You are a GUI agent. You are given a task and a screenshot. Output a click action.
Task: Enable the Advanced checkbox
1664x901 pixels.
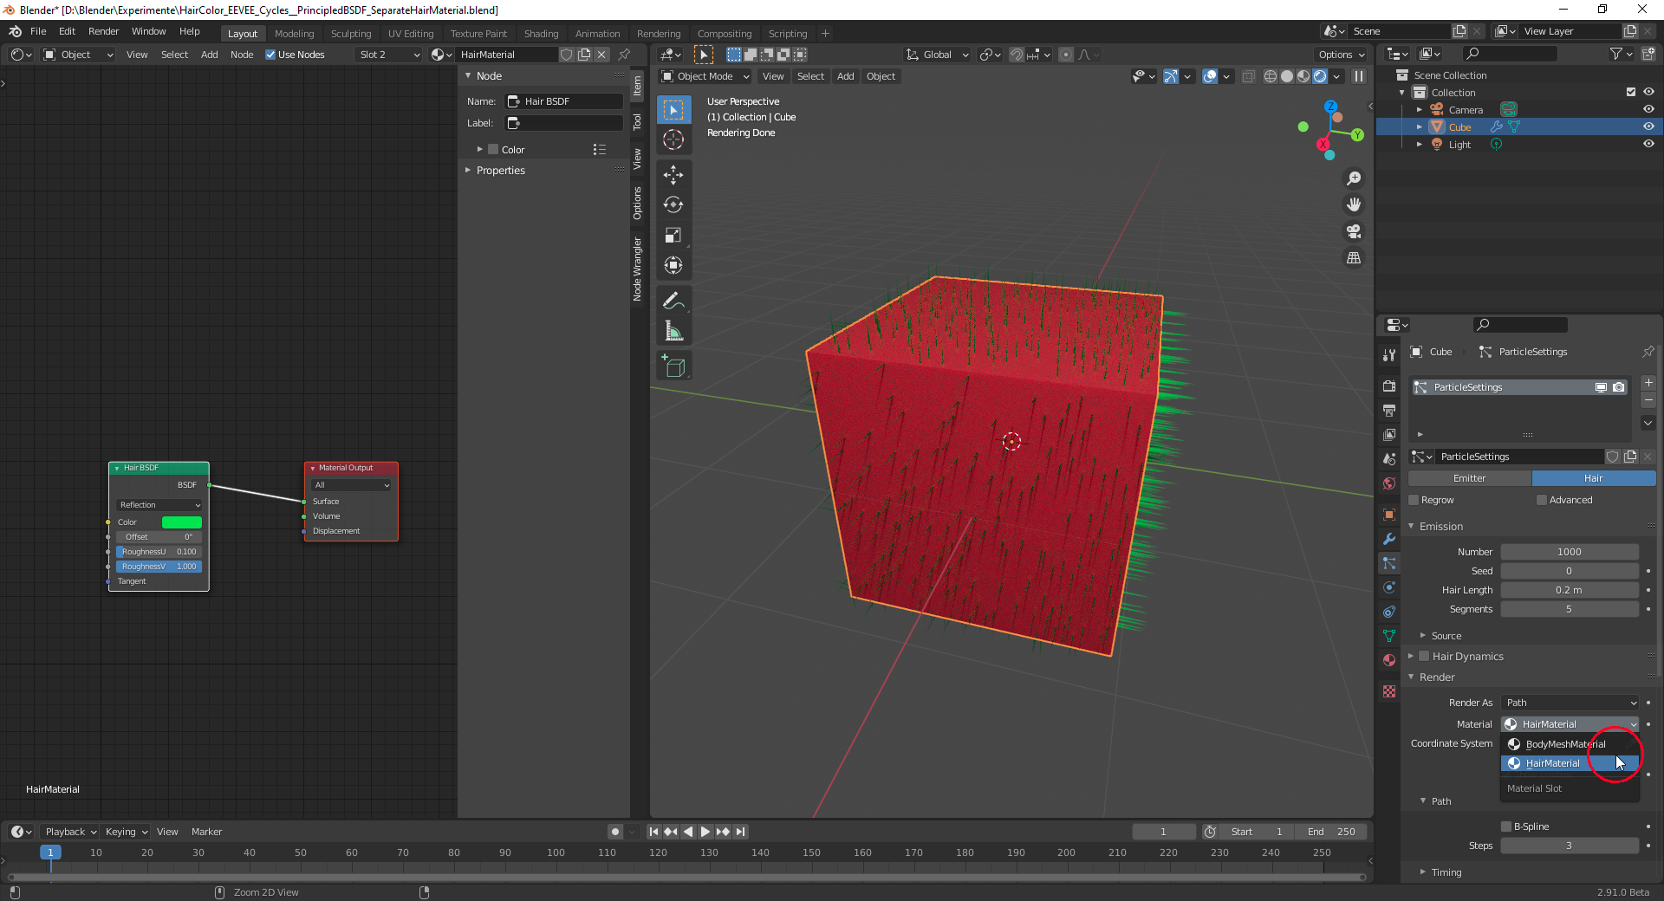point(1542,500)
